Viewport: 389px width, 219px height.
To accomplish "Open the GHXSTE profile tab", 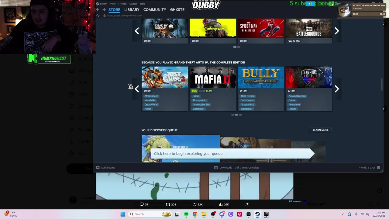I will (177, 10).
